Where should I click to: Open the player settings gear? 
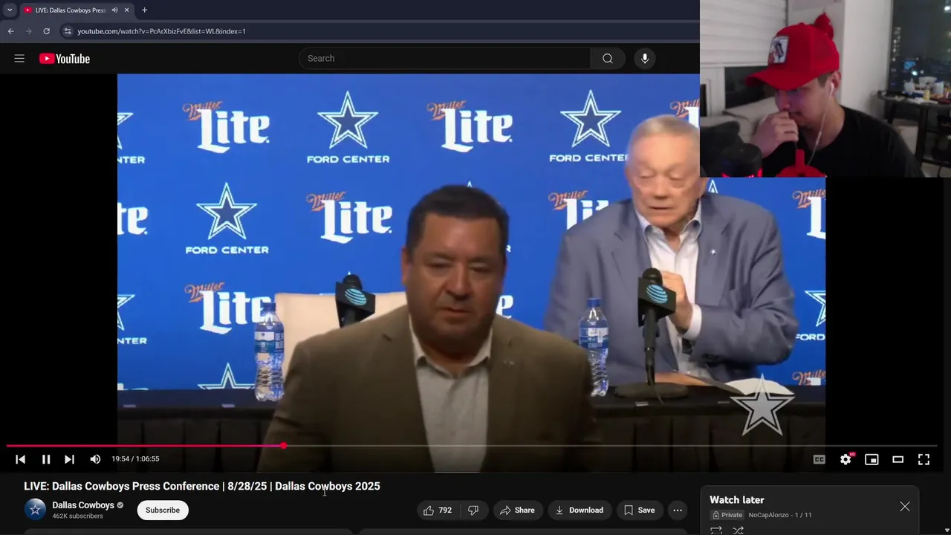coord(845,459)
